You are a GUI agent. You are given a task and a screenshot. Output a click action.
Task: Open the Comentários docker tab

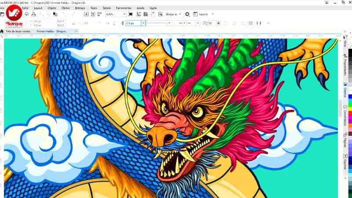345,115
